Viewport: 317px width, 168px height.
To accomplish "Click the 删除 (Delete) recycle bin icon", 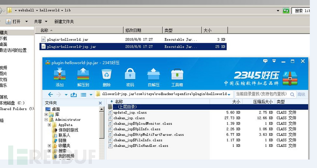I will point(107,78).
